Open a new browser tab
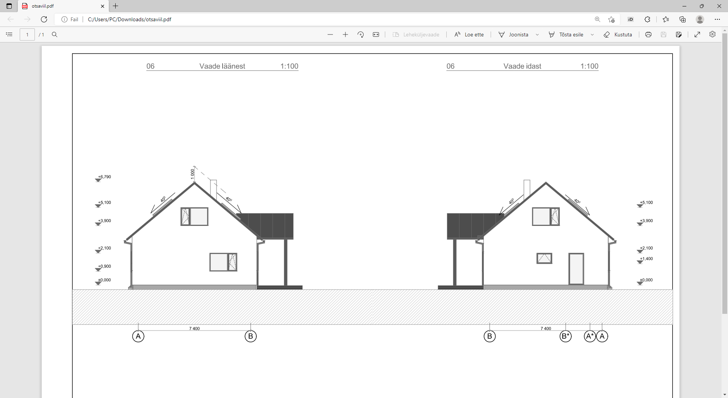Image resolution: width=728 pixels, height=398 pixels. (116, 6)
